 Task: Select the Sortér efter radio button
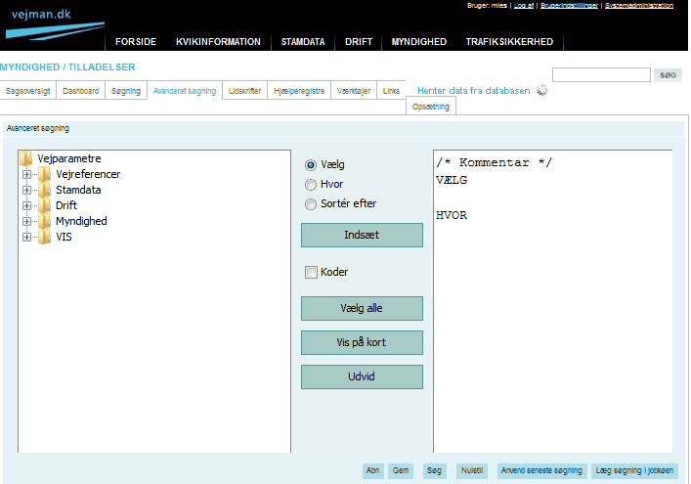point(311,204)
